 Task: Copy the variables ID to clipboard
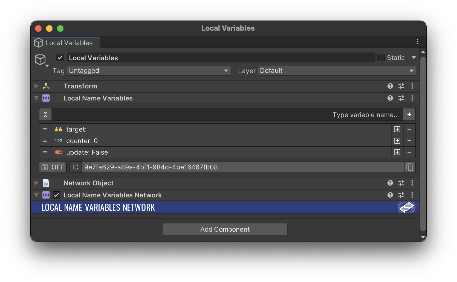[x=410, y=167]
